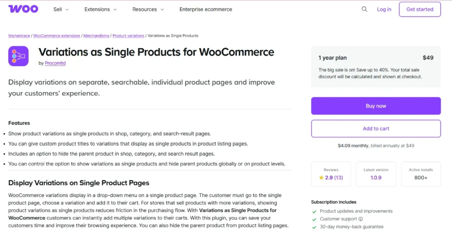The width and height of the screenshot is (452, 232).
Task: Click the yellow reviews star icon
Action: pyautogui.click(x=321, y=178)
